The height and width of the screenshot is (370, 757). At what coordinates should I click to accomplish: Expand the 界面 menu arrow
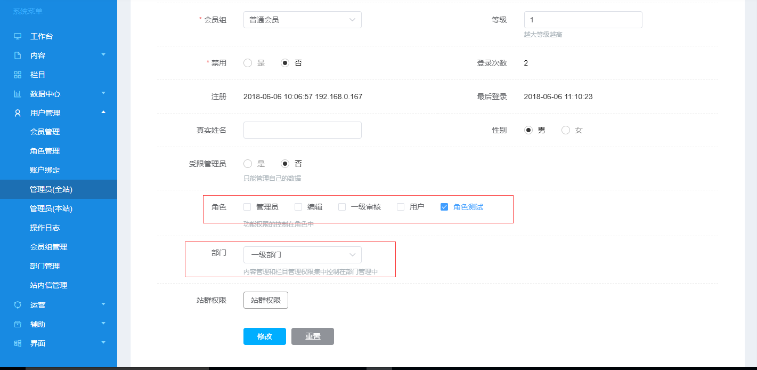pyautogui.click(x=103, y=342)
